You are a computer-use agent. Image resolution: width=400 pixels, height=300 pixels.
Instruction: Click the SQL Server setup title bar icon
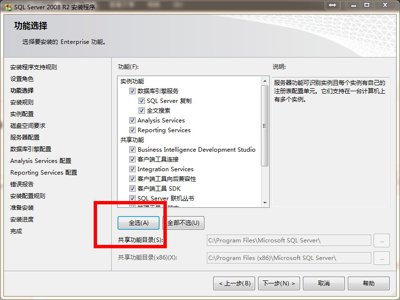coord(8,7)
